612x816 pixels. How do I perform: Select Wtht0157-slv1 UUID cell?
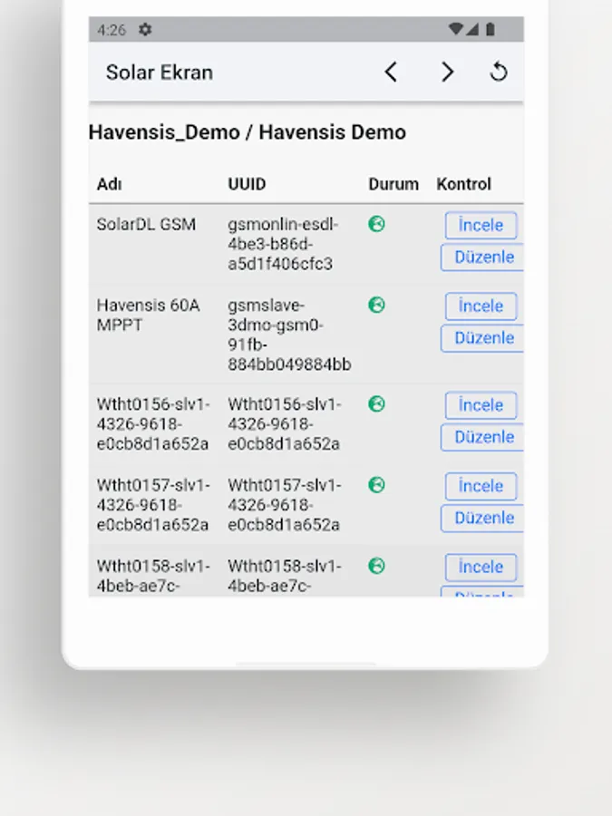(x=284, y=505)
